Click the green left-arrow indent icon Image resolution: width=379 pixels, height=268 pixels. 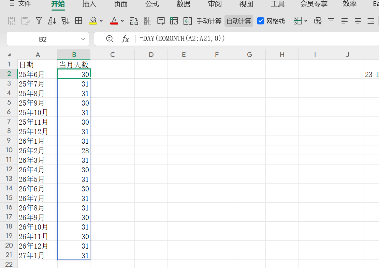tap(188, 21)
